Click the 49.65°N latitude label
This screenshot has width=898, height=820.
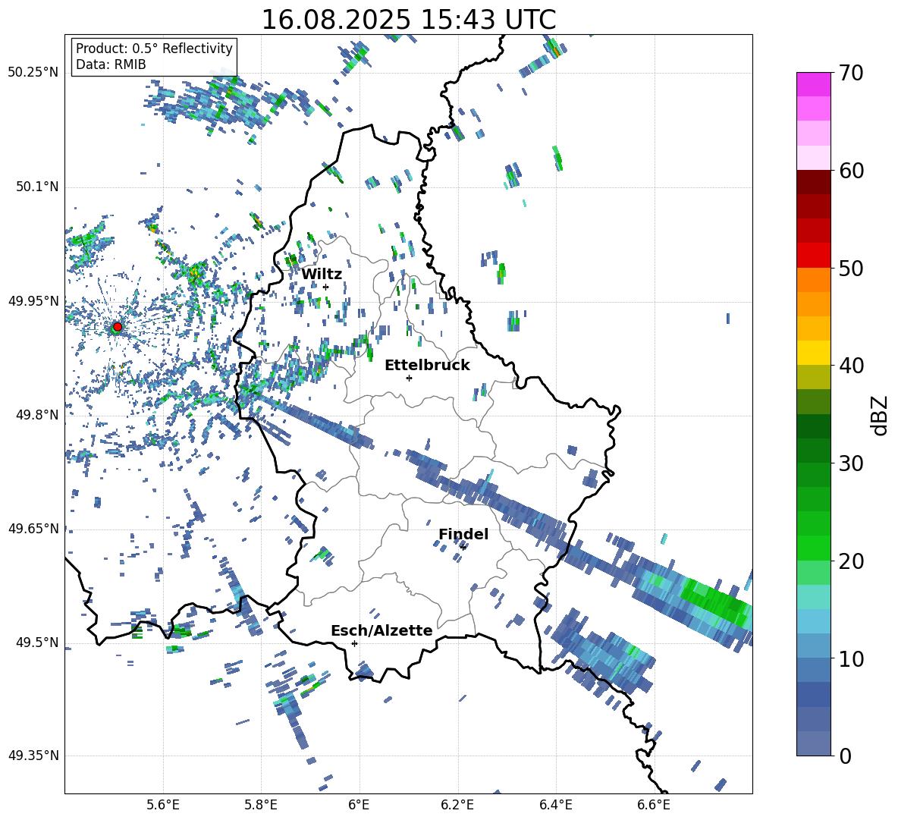point(33,528)
